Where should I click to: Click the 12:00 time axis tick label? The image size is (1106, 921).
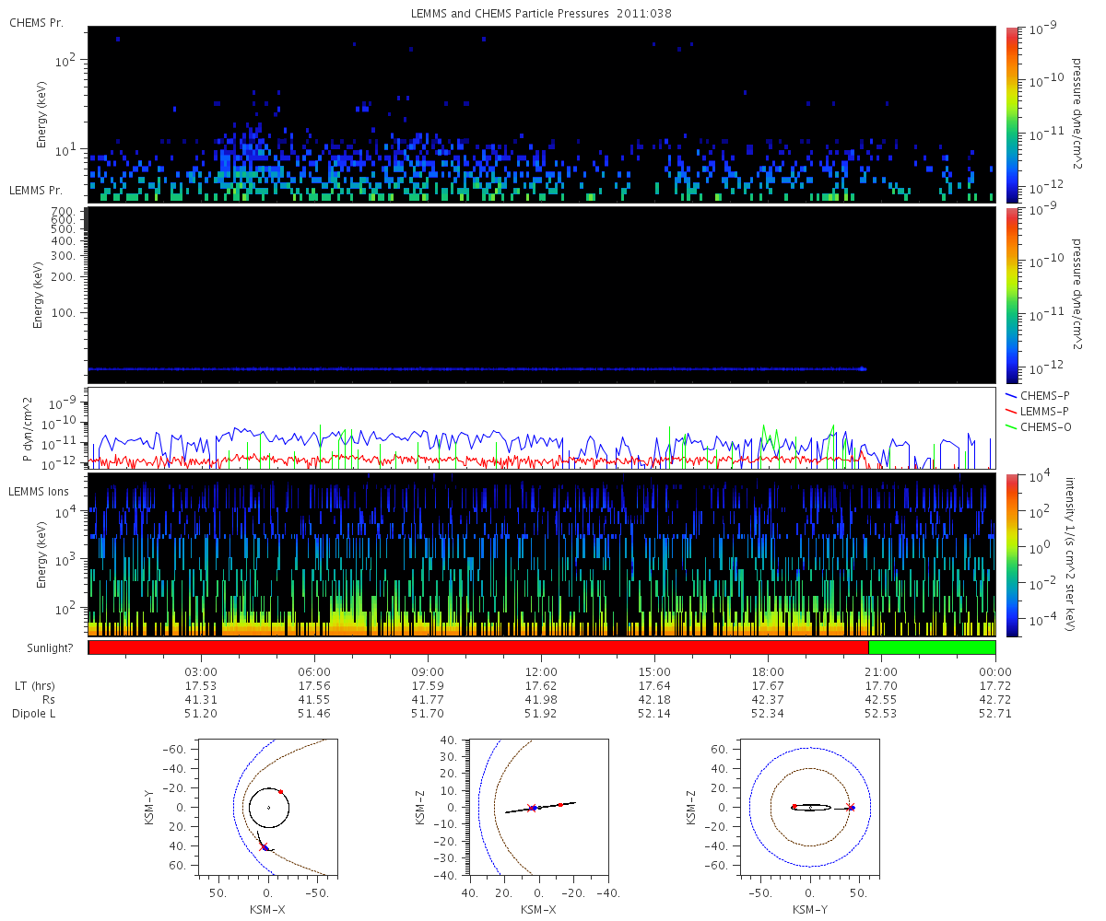point(541,672)
